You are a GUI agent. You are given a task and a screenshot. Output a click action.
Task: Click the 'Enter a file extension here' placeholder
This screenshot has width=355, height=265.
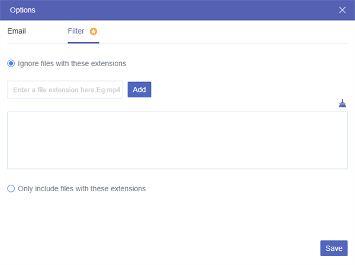[x=65, y=90]
